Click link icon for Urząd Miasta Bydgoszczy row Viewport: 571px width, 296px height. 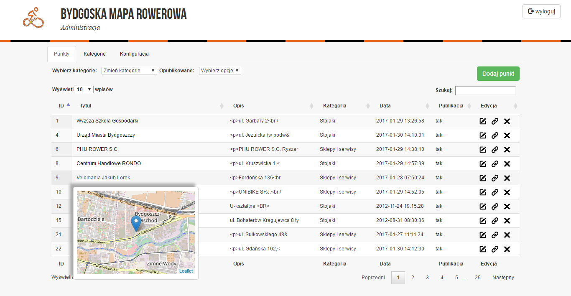coord(495,135)
